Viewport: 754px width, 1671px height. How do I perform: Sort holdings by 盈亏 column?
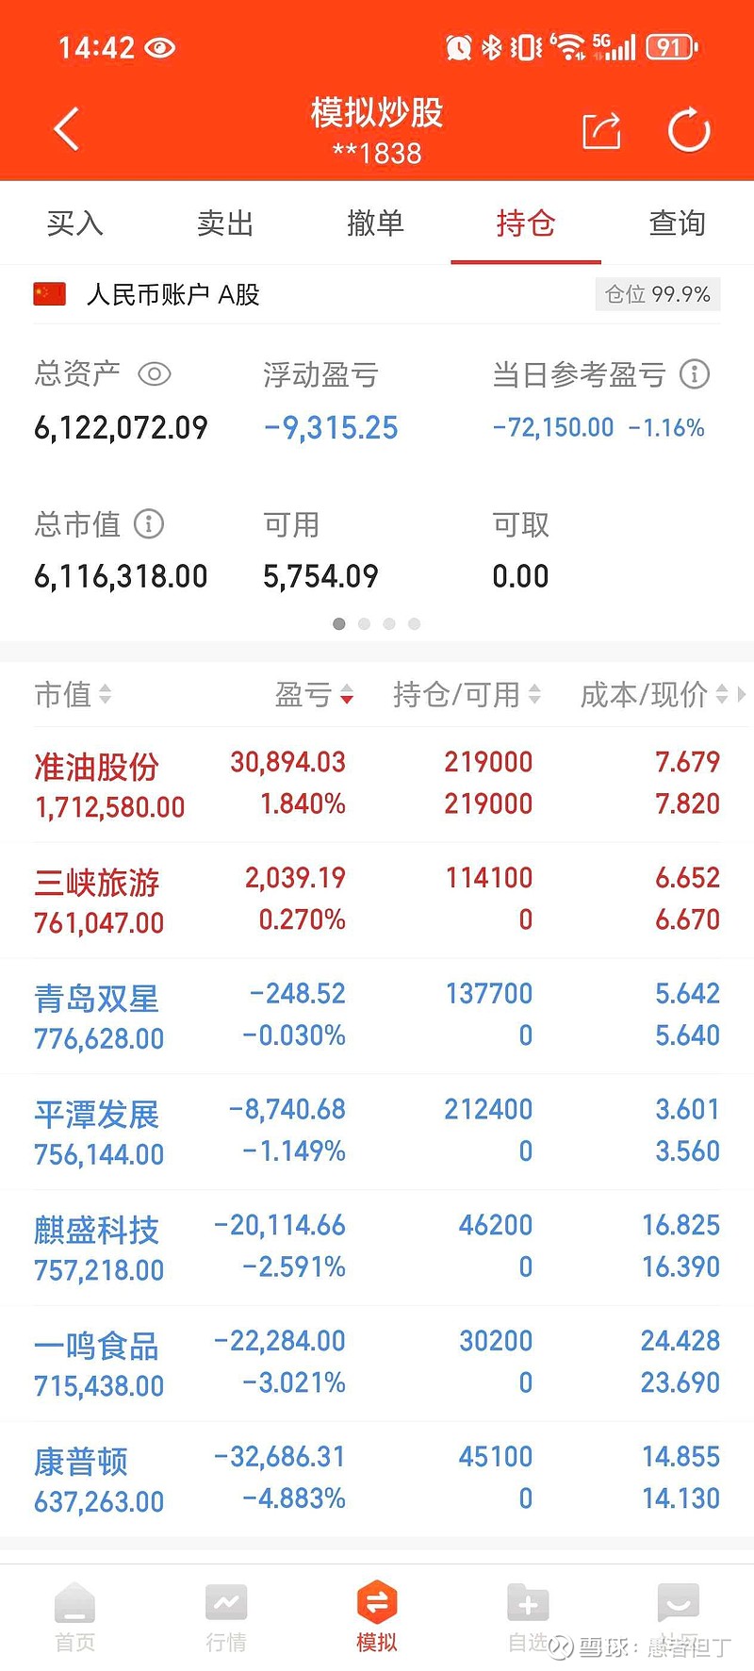coord(314,695)
